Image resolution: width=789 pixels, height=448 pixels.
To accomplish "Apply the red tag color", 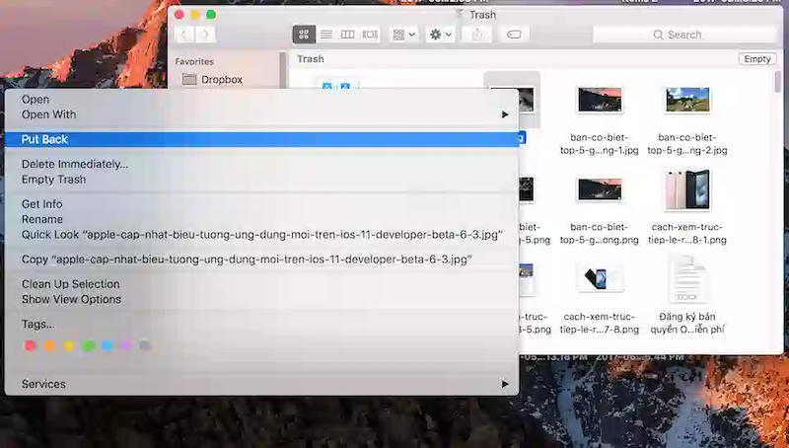I will (31, 345).
